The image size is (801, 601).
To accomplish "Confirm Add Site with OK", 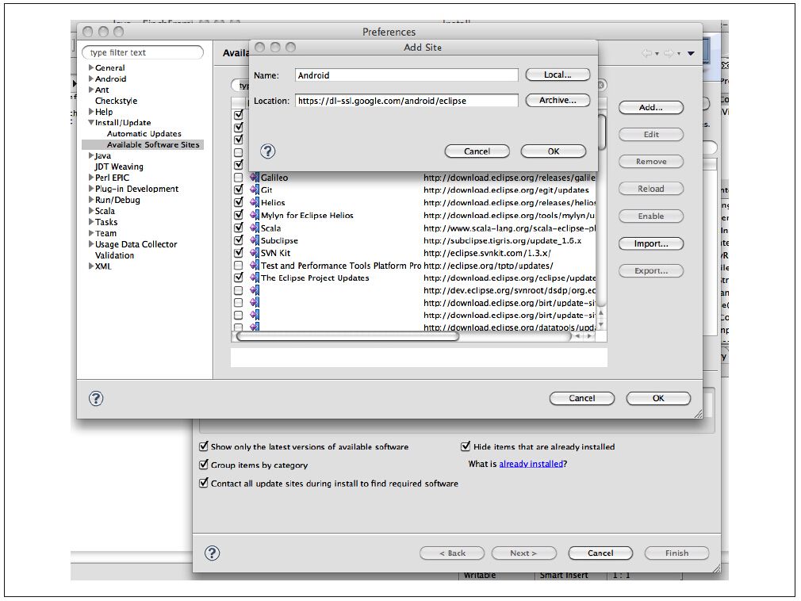I will click(554, 151).
